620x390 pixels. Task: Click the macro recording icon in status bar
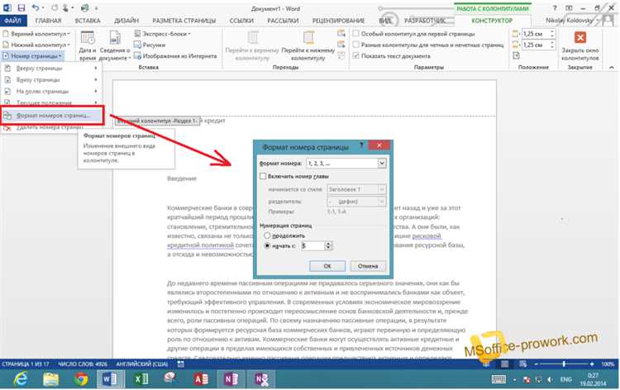pyautogui.click(x=181, y=364)
